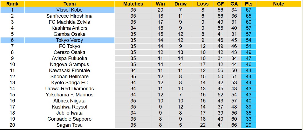Click the GF column header
303x130 pixels.
(x=220, y=4)
